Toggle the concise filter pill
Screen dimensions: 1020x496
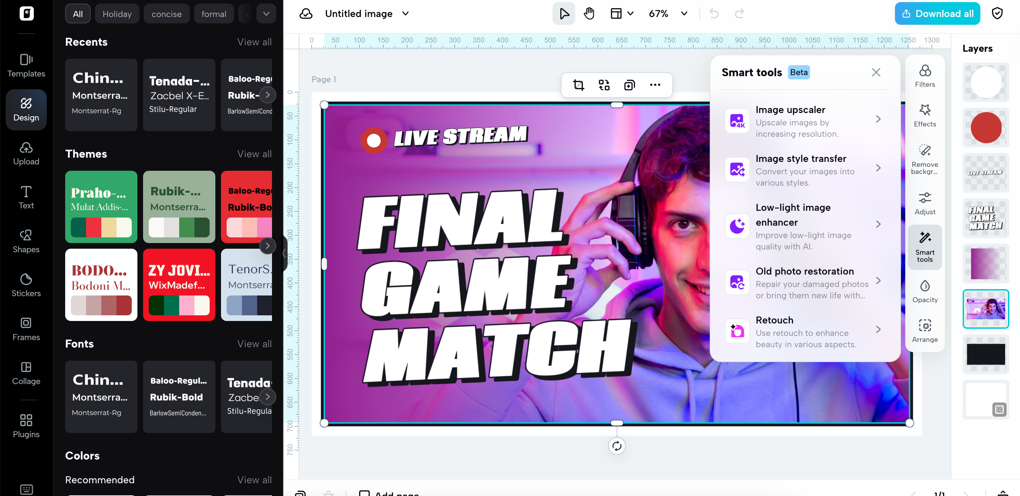click(166, 13)
